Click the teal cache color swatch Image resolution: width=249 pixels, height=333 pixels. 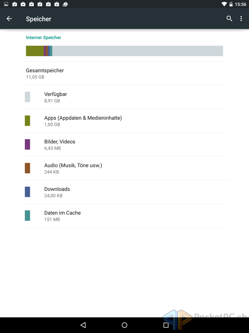click(27, 216)
